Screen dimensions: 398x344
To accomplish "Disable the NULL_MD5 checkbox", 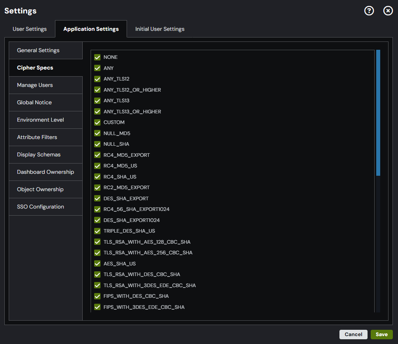I will pos(97,133).
